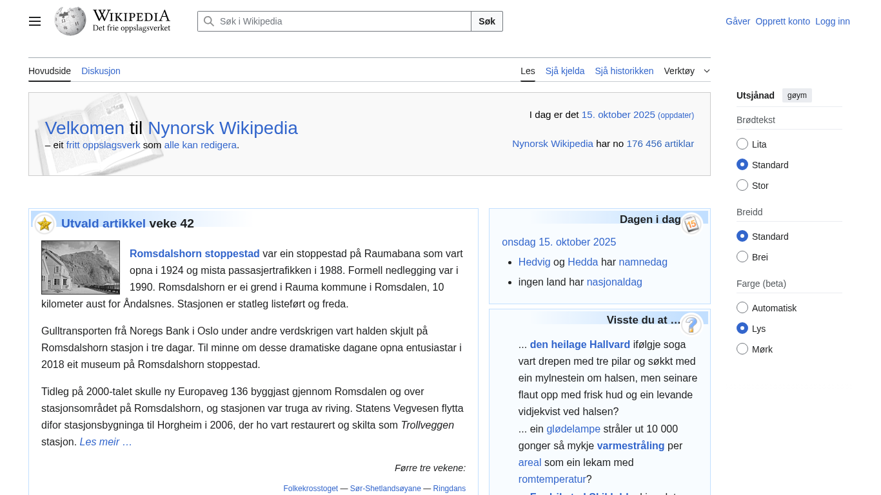The width and height of the screenshot is (881, 495).
Task: Open the namnedag link
Action: [x=643, y=262]
